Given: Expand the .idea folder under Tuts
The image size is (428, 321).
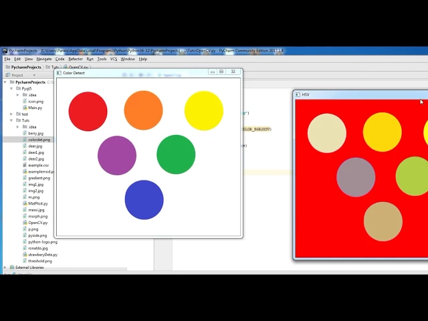Looking at the screenshot, I should pos(18,127).
